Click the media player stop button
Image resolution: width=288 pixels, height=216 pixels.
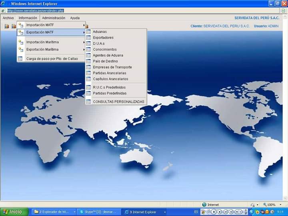(220, 212)
